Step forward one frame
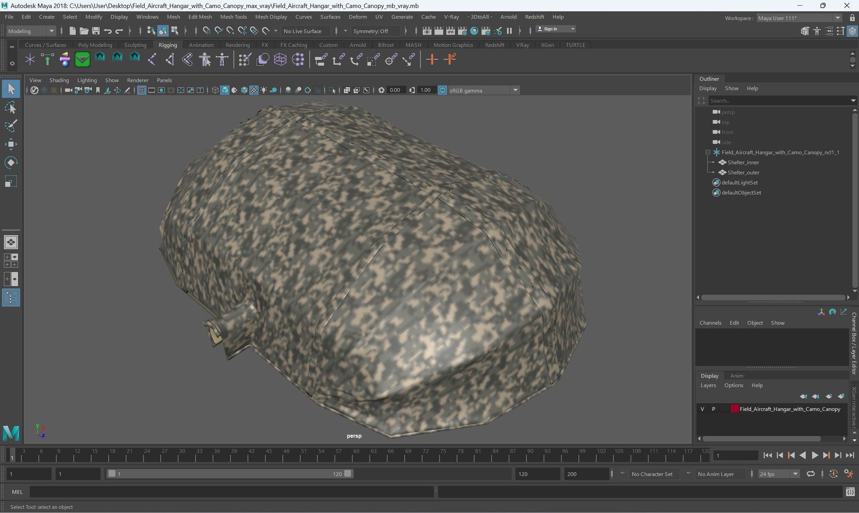This screenshot has height=513, width=859. [838, 455]
